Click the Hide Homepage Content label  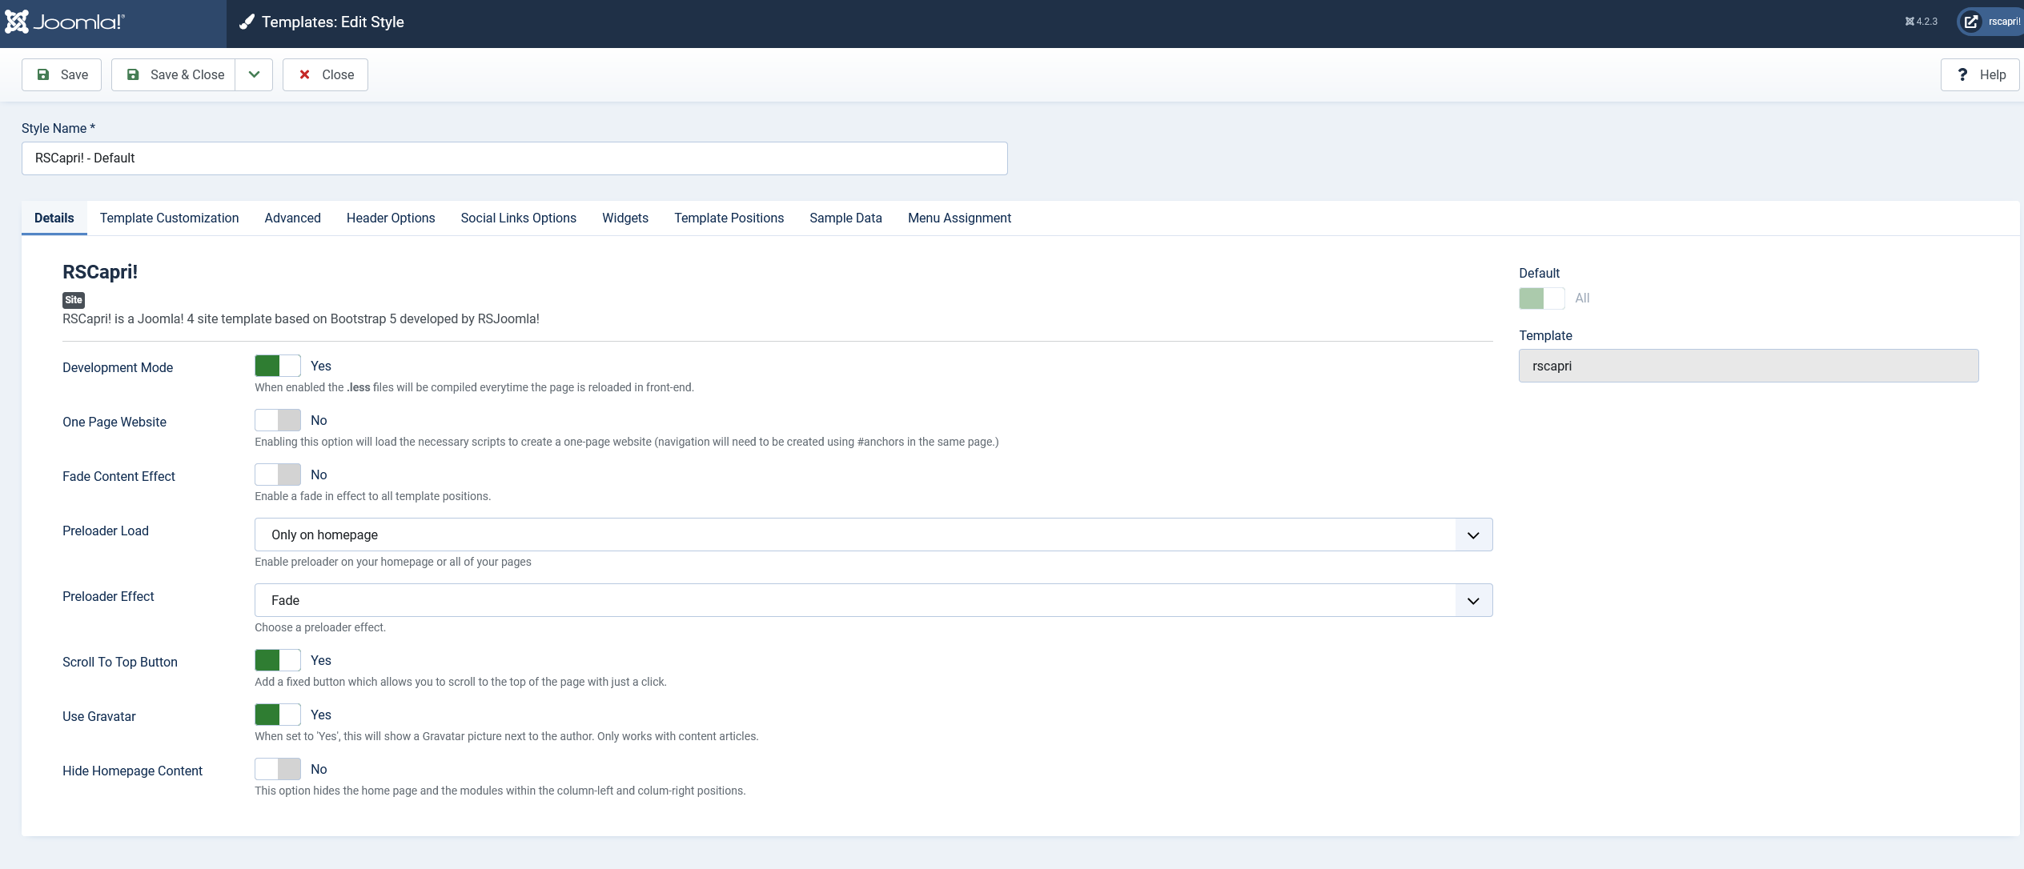click(133, 771)
